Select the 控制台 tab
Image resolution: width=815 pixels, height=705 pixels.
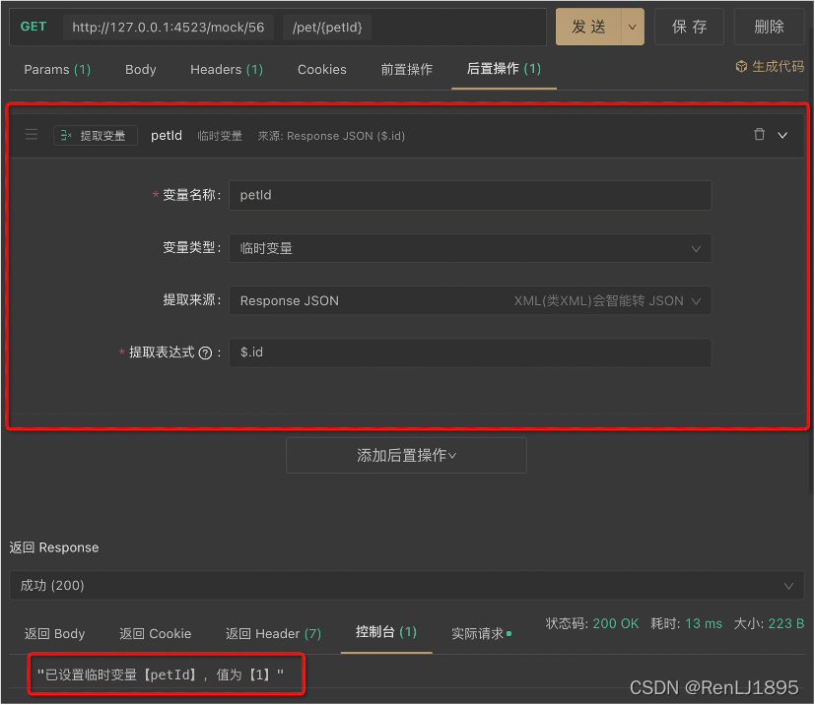tap(385, 632)
